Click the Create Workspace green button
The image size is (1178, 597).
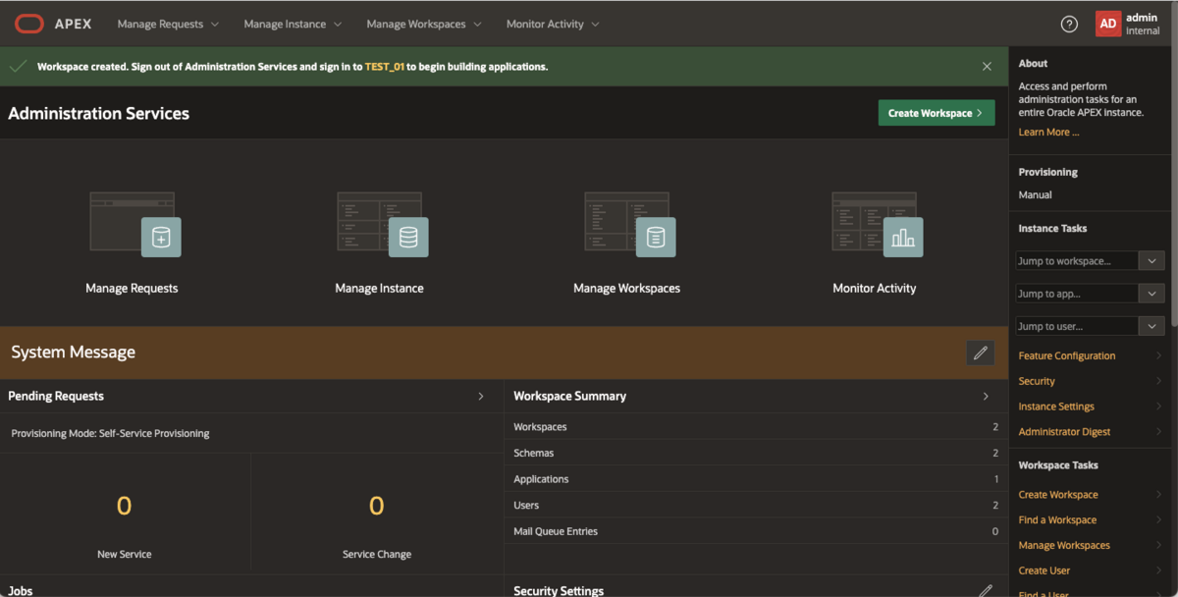point(937,113)
